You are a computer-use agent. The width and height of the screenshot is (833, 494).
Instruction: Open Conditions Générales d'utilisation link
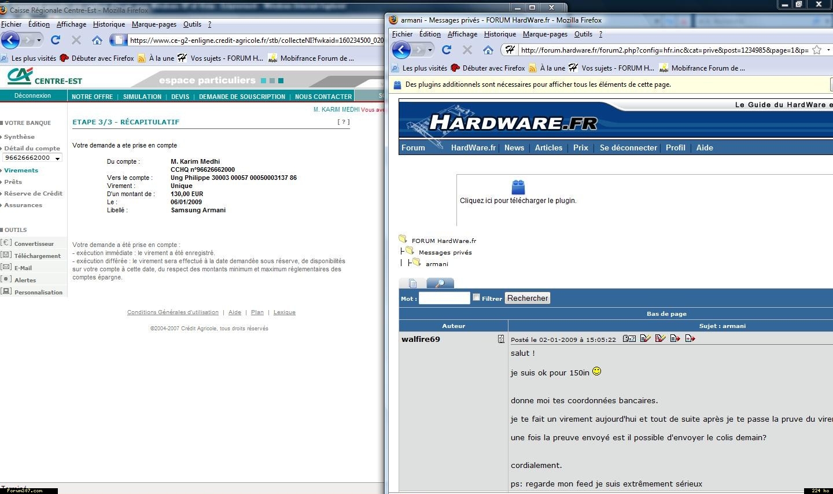pyautogui.click(x=173, y=312)
